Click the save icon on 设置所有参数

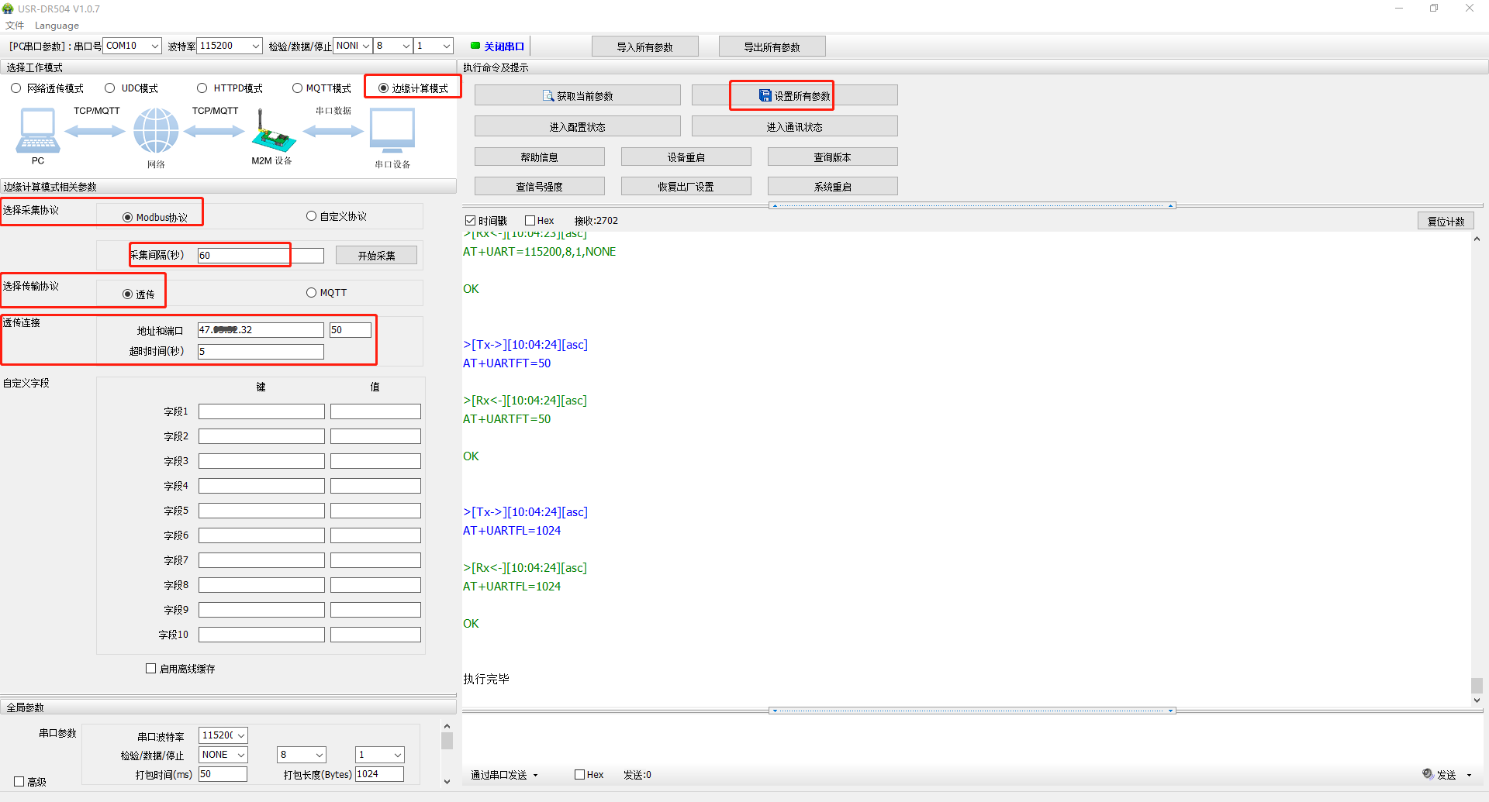click(x=765, y=96)
